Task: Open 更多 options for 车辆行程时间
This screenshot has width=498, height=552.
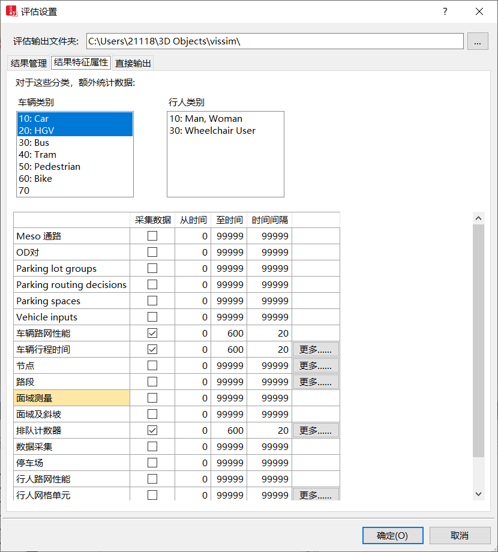Action: 316,350
